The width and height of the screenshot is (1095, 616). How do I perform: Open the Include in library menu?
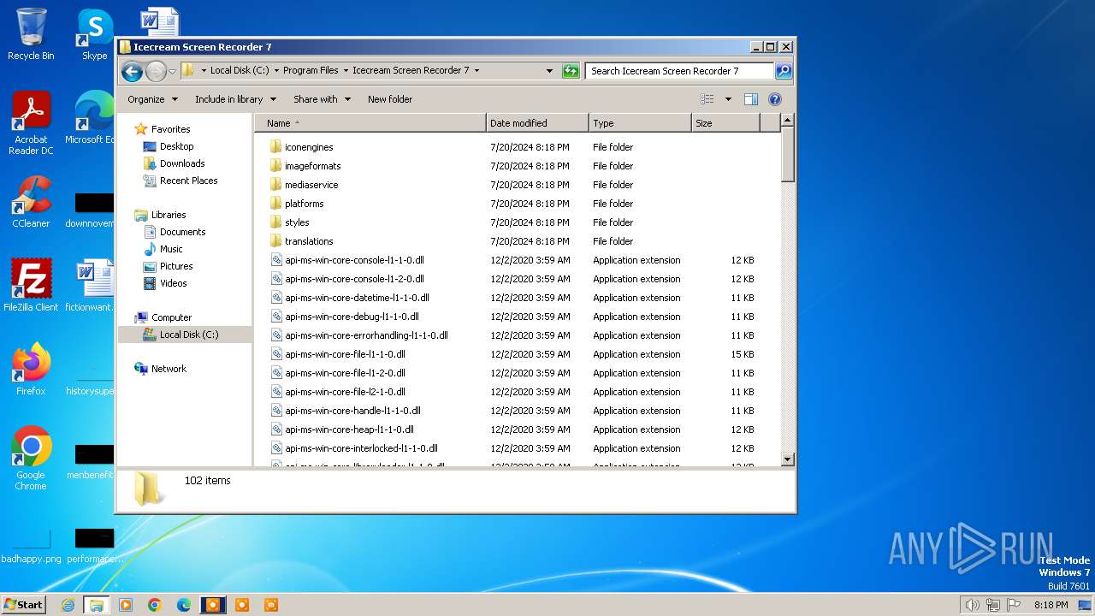(235, 99)
